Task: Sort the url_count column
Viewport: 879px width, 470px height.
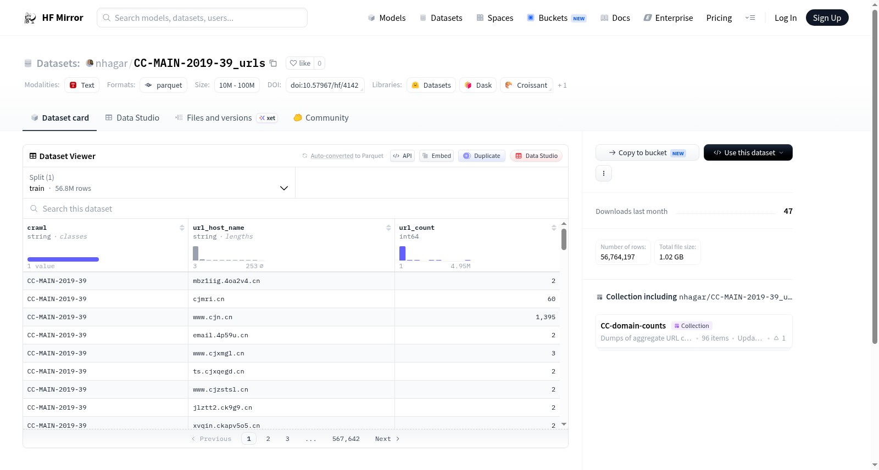Action: click(x=554, y=228)
